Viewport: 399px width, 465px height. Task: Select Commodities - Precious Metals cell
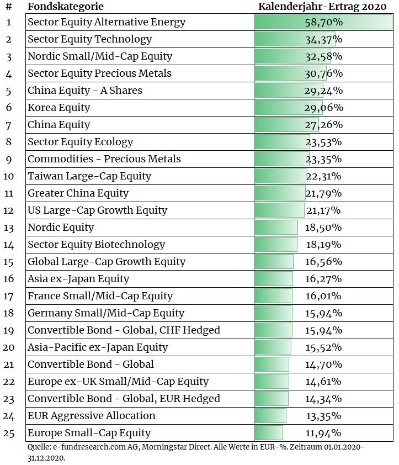(x=140, y=159)
